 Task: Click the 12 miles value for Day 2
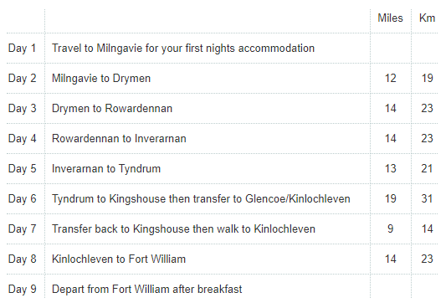click(390, 78)
